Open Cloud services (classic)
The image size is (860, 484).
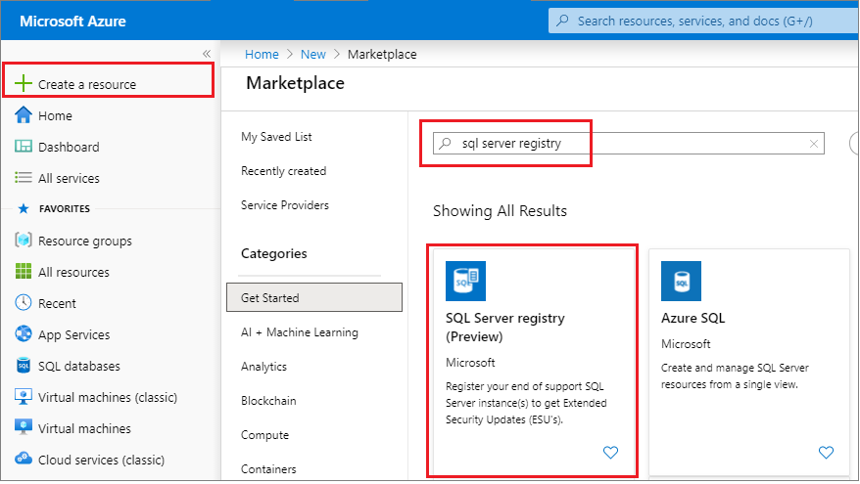101,460
